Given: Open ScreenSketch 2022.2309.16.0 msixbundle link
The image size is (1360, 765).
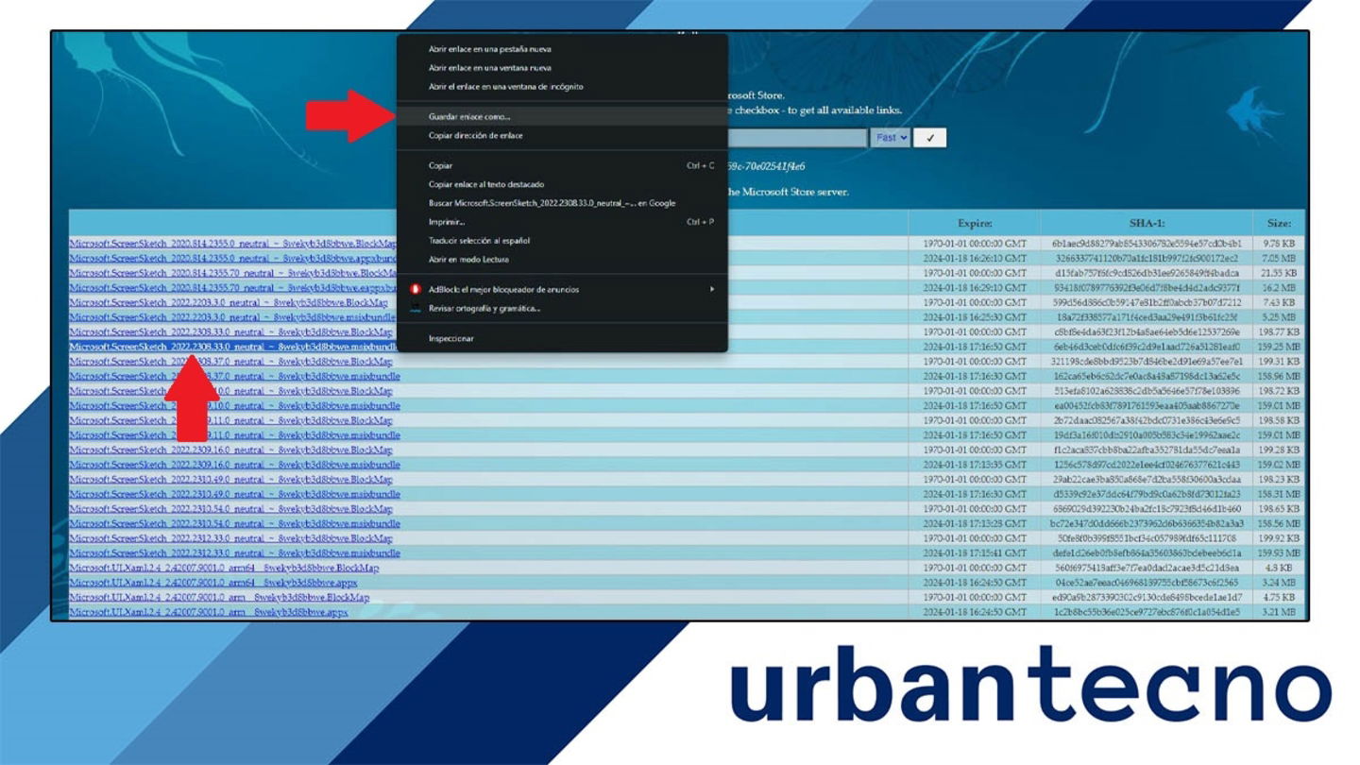Looking at the screenshot, I should [x=234, y=465].
